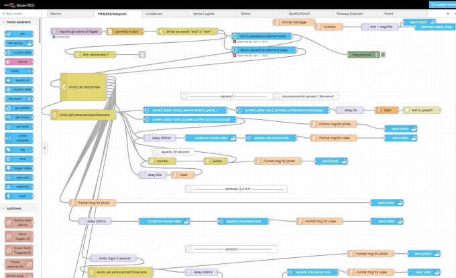Click the blue Update Home button
The height and width of the screenshot is (278, 456).
(x=443, y=5)
